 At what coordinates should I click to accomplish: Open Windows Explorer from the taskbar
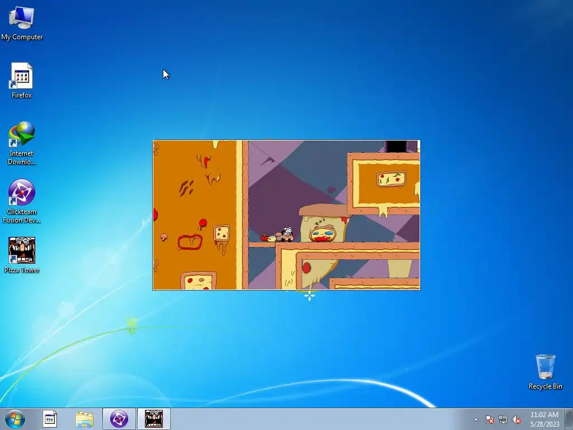point(84,419)
